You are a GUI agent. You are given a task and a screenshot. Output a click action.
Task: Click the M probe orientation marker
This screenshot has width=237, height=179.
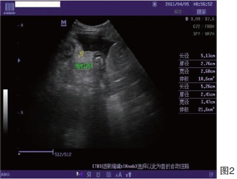[64, 23]
